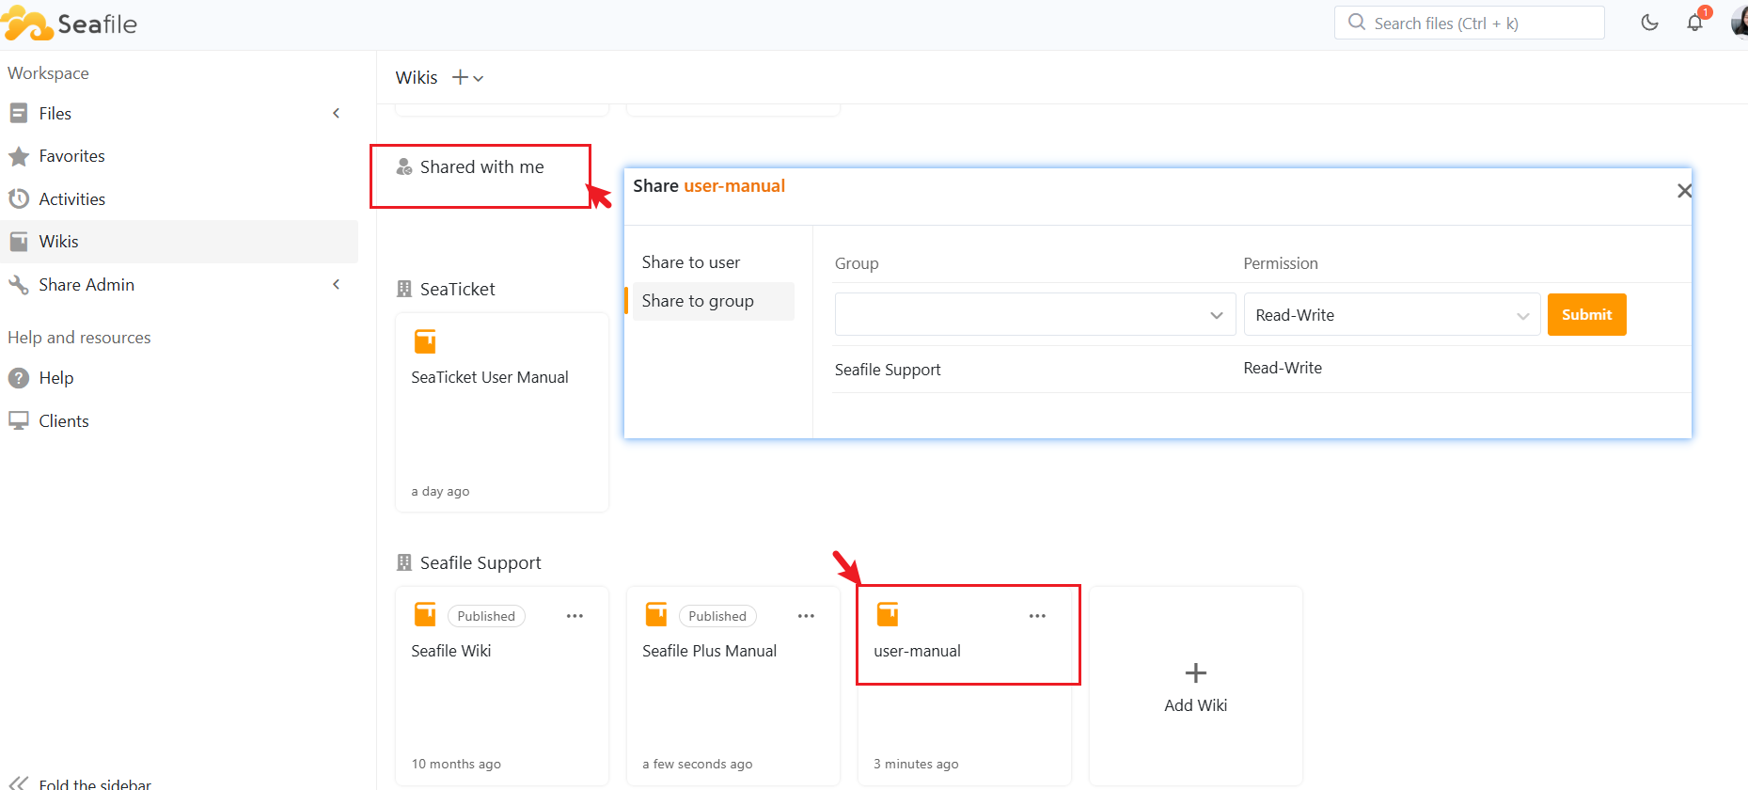This screenshot has height=790, width=1748.
Task: Open the notifications bell
Action: 1694,23
